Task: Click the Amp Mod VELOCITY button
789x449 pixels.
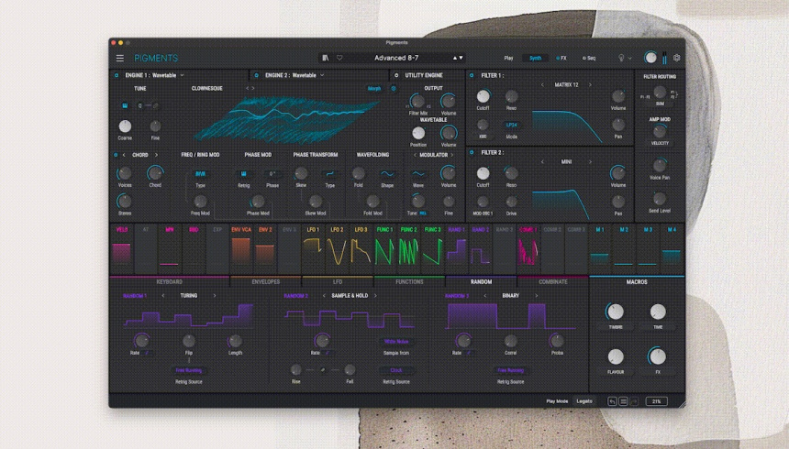Action: (x=660, y=143)
